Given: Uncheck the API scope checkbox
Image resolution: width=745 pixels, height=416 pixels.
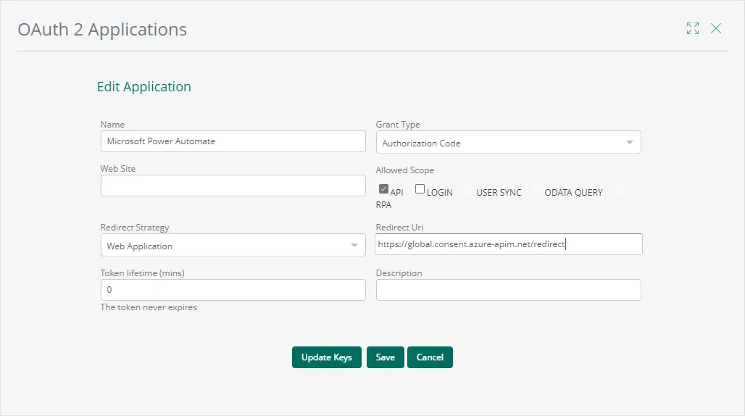Looking at the screenshot, I should tap(383, 189).
